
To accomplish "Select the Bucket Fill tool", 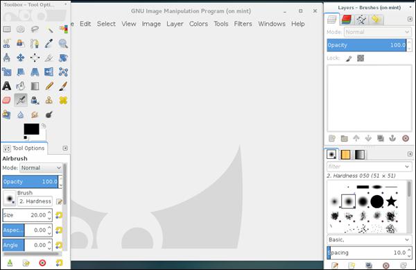I will [x=21, y=86].
